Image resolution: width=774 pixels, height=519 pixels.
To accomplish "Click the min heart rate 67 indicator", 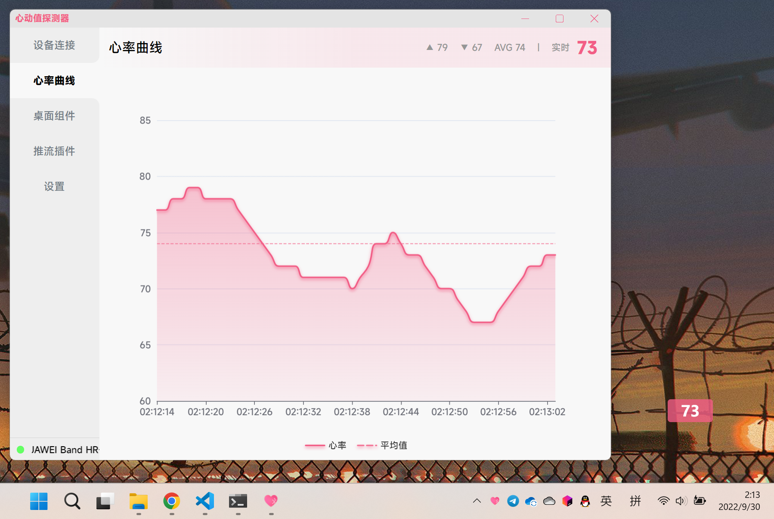I will tap(471, 47).
